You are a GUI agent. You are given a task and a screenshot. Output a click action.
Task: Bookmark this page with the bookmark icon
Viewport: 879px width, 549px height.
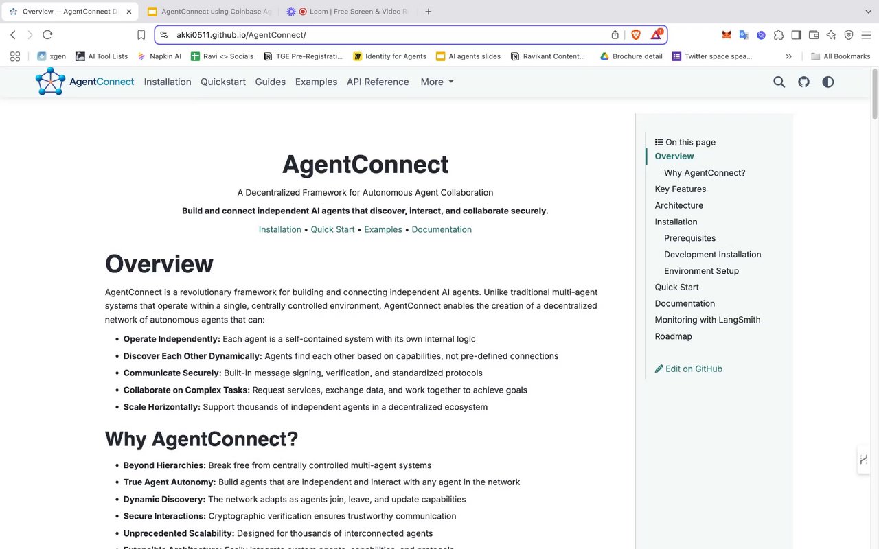click(x=141, y=34)
